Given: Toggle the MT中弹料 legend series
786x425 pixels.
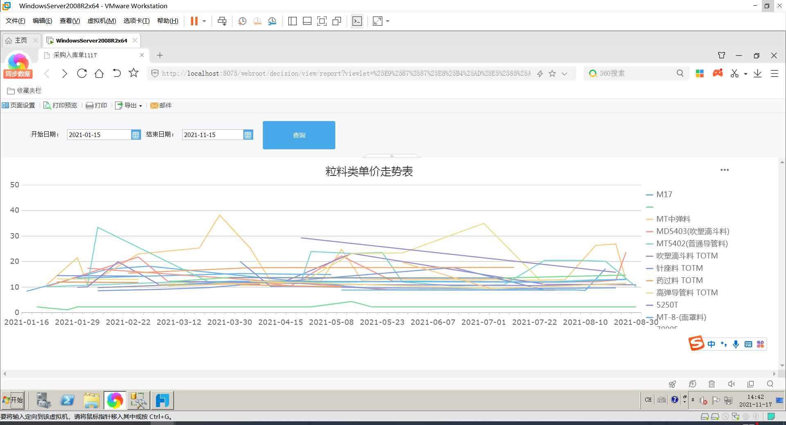Looking at the screenshot, I should click(668, 219).
